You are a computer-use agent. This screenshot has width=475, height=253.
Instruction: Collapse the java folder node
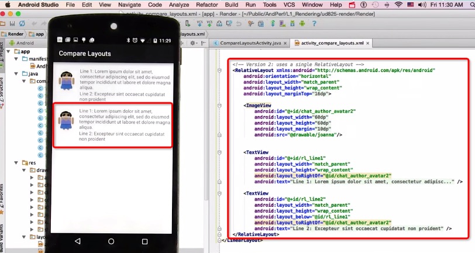(x=16, y=74)
